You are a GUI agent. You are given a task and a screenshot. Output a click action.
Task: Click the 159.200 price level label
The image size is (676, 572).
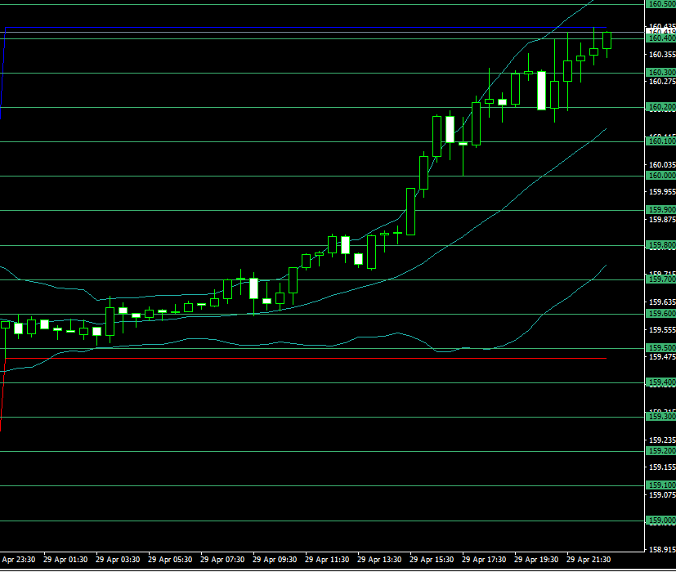tap(660, 451)
